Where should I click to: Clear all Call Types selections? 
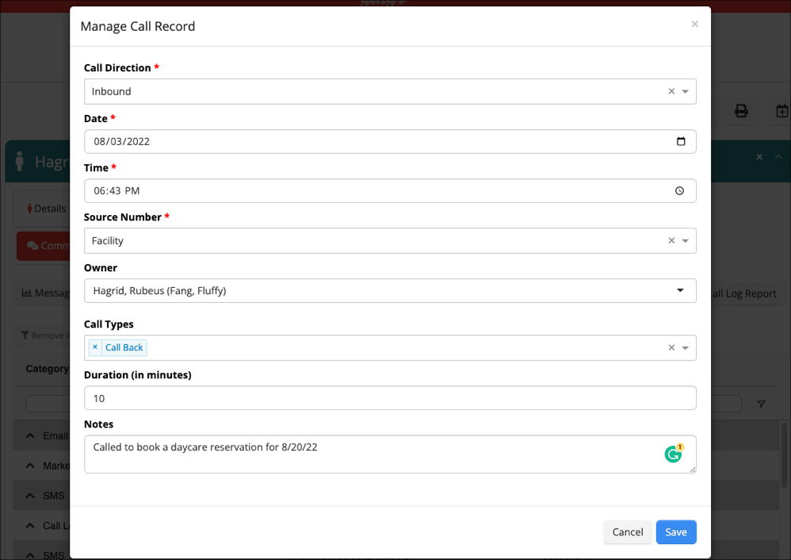[671, 347]
